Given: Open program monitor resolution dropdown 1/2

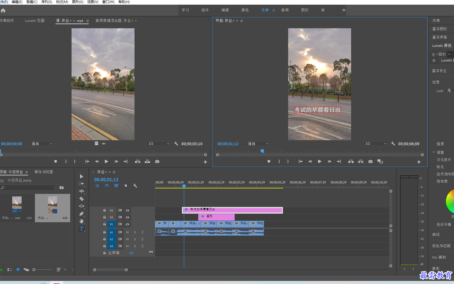Looking at the screenshot, I should pos(376,144).
